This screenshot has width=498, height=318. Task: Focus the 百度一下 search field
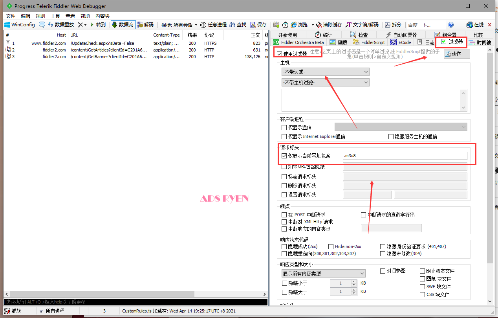point(425,24)
